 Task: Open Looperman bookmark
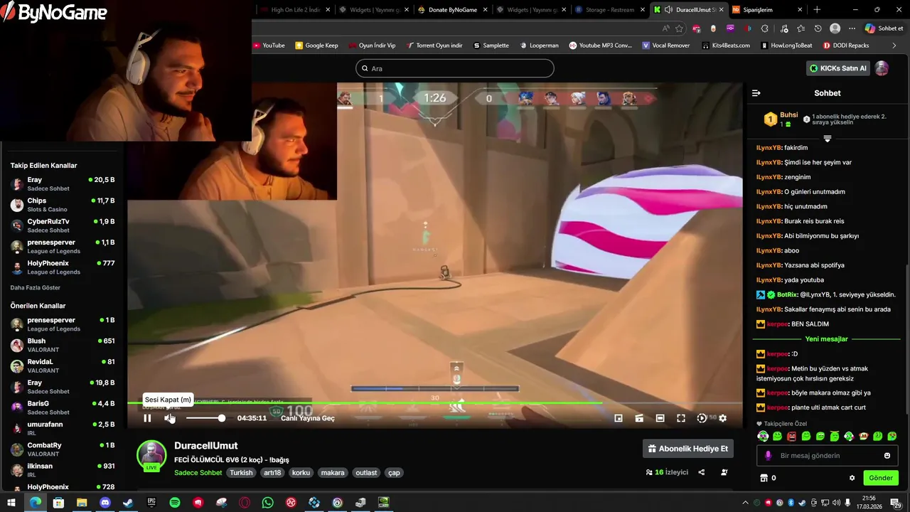[539, 46]
